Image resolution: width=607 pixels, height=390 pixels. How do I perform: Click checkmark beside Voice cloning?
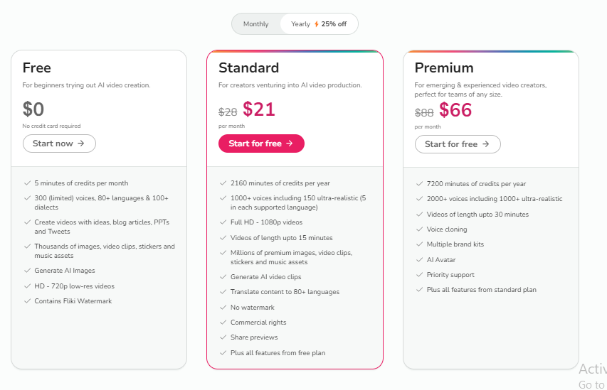419,229
